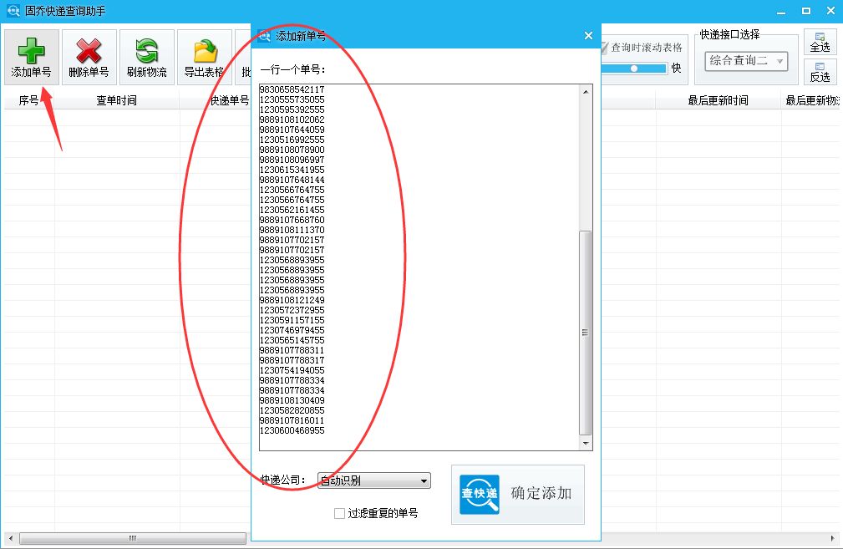Click the 删除单号 delete tracking number icon
843x549 pixels.
[88, 54]
